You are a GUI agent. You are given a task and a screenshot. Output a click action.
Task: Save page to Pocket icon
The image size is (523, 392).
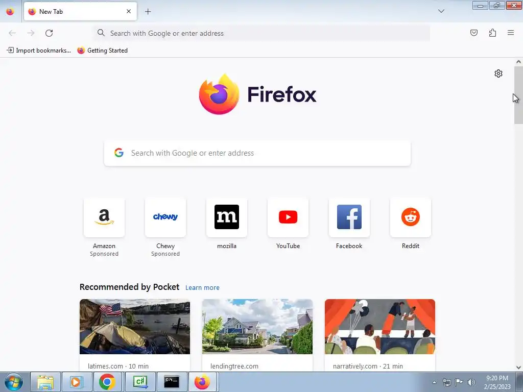point(473,33)
